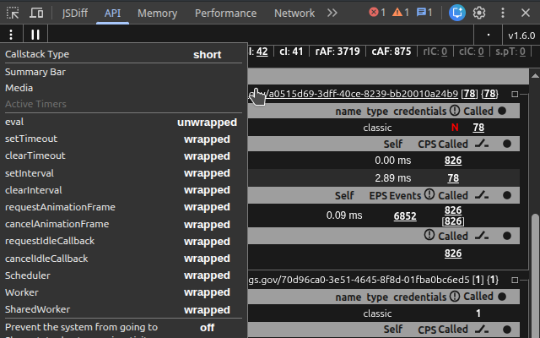Click the cIC: 0 summary counter
The width and height of the screenshot is (540, 338).
[471, 52]
